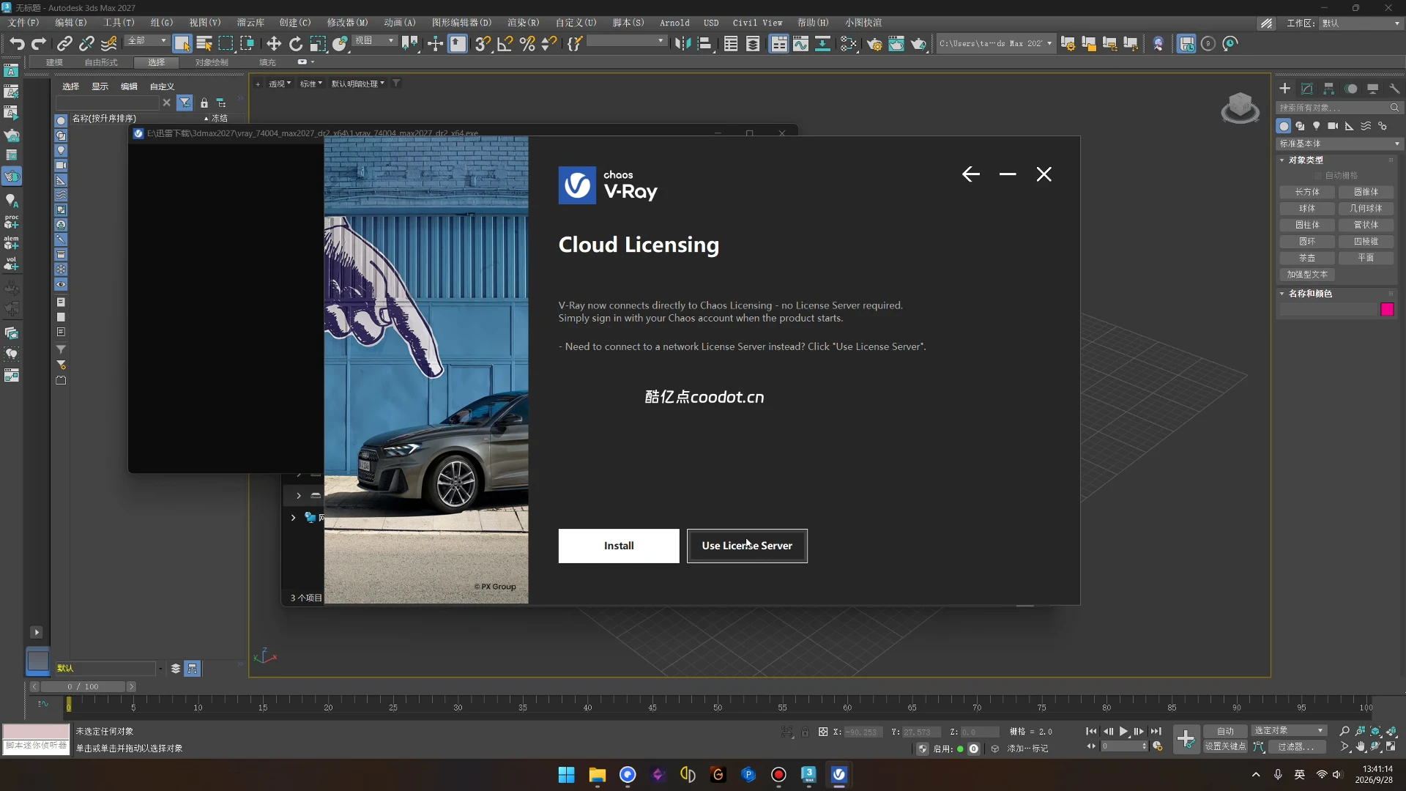Activate the Select Object tool
Screen dimensions: 1406x791
click(x=182, y=44)
